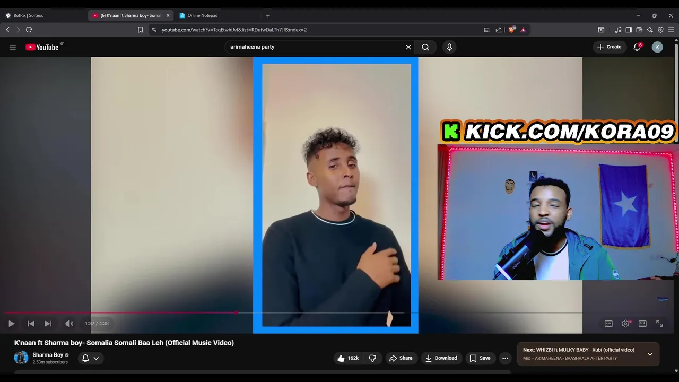Click Next: WHIZBI ft MULKY BABY text
The height and width of the screenshot is (382, 679).
tap(579, 350)
